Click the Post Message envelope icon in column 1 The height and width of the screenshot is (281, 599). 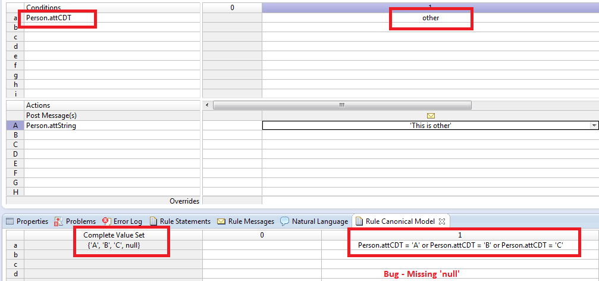pyautogui.click(x=431, y=116)
